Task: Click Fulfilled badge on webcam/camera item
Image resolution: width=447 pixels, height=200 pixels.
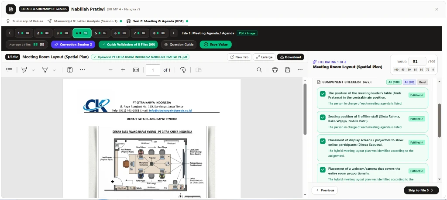Action: click(417, 171)
